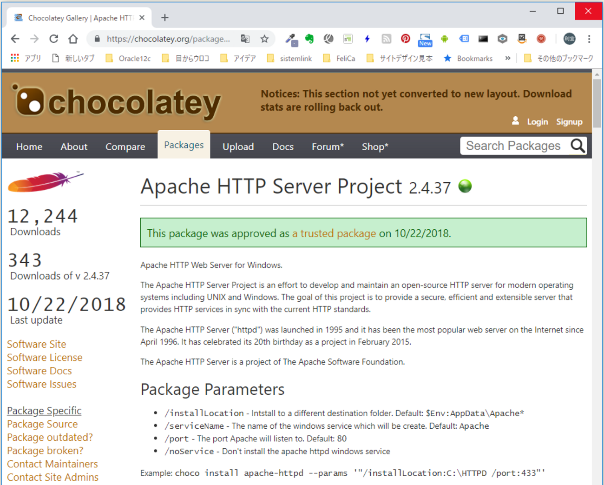604x485 pixels.
Task: Open the sistemlink bookmark folder
Action: (x=289, y=58)
